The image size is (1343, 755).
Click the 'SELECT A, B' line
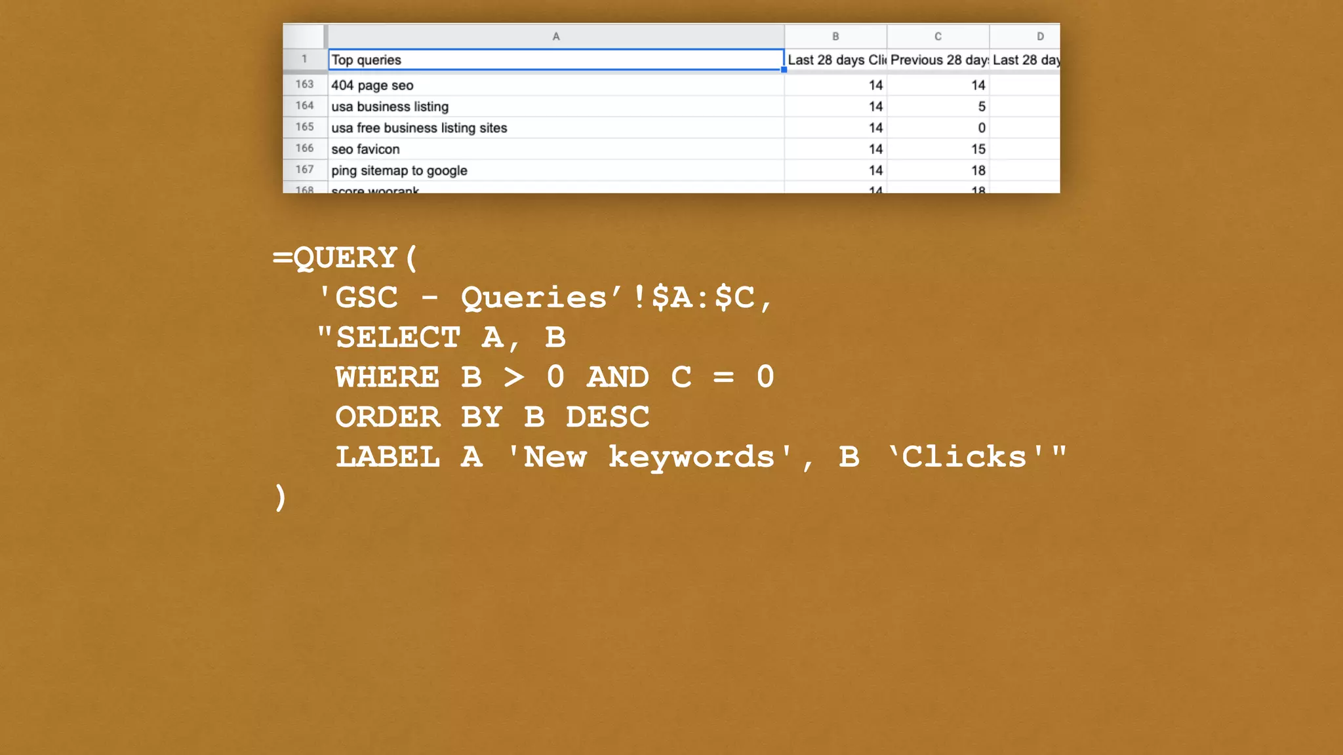pyautogui.click(x=441, y=338)
